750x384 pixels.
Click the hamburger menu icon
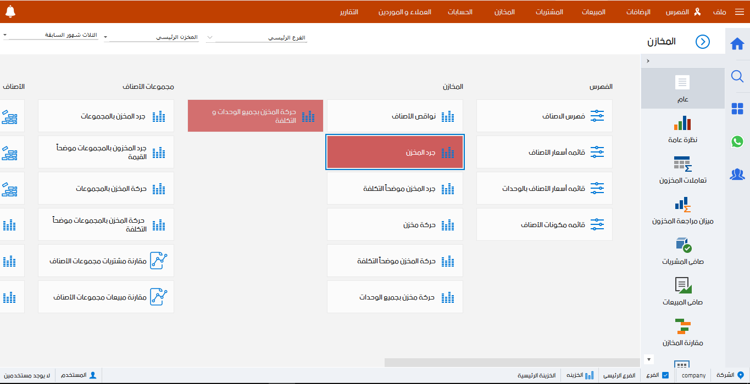pyautogui.click(x=739, y=12)
